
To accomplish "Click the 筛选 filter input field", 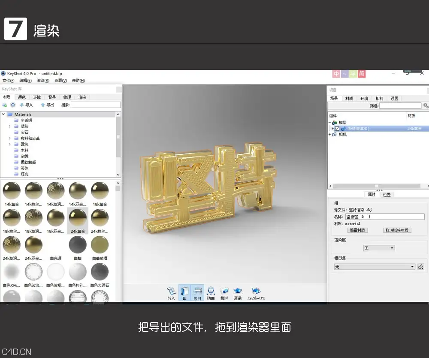I will [400, 105].
